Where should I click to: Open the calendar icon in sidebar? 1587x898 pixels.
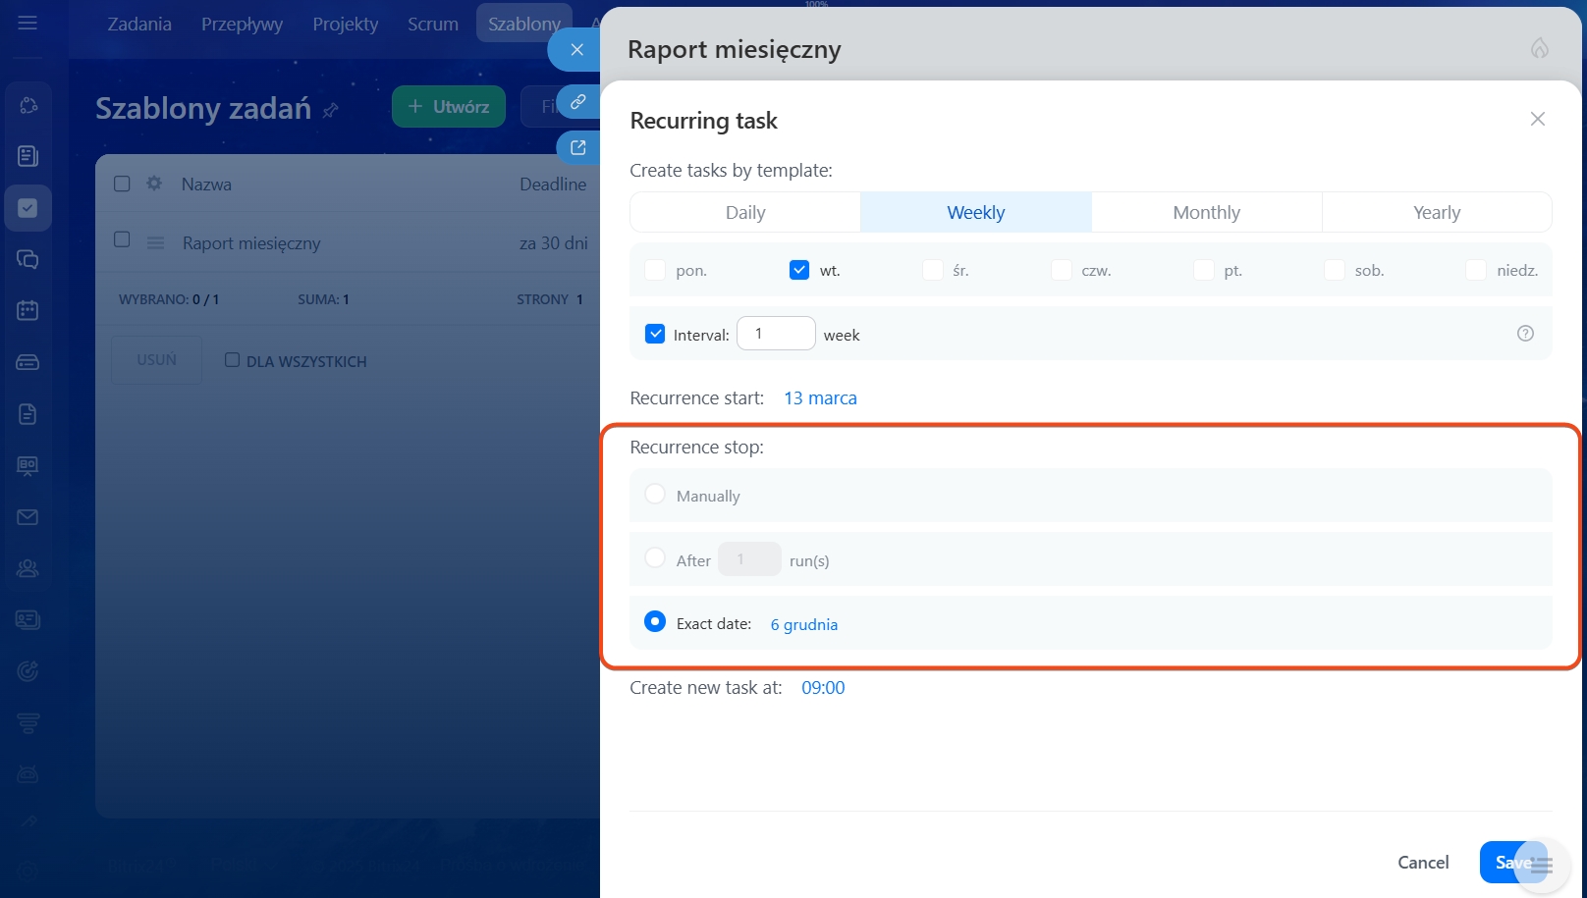click(27, 311)
